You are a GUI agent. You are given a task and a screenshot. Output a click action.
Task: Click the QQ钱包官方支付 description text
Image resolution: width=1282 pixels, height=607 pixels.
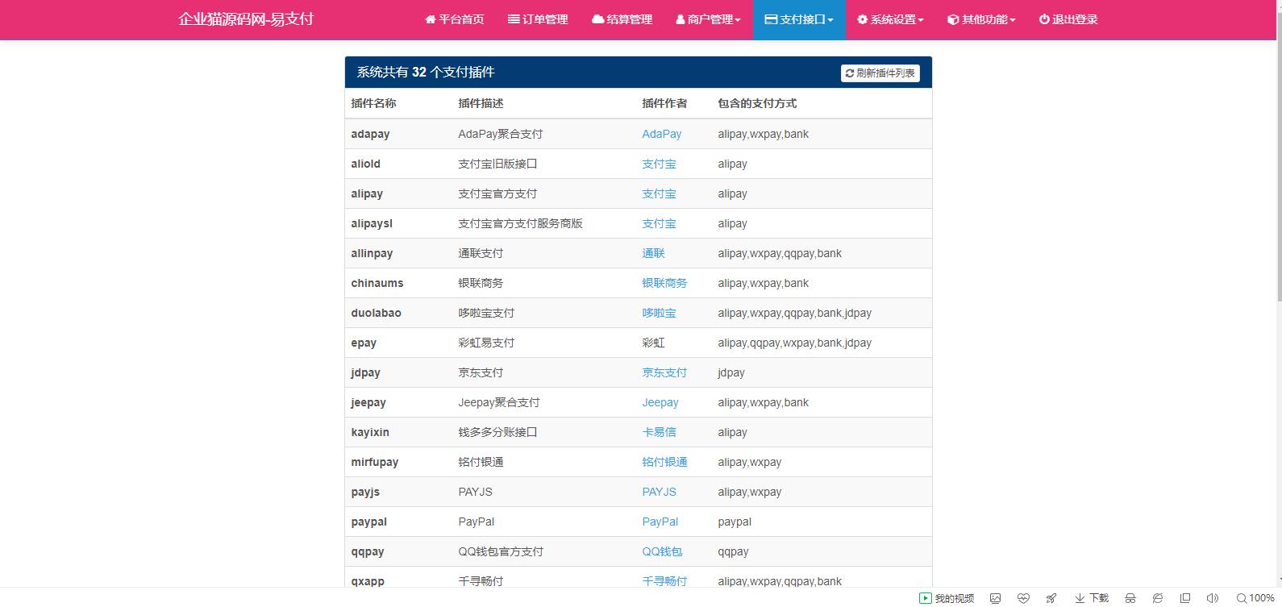[x=501, y=551]
